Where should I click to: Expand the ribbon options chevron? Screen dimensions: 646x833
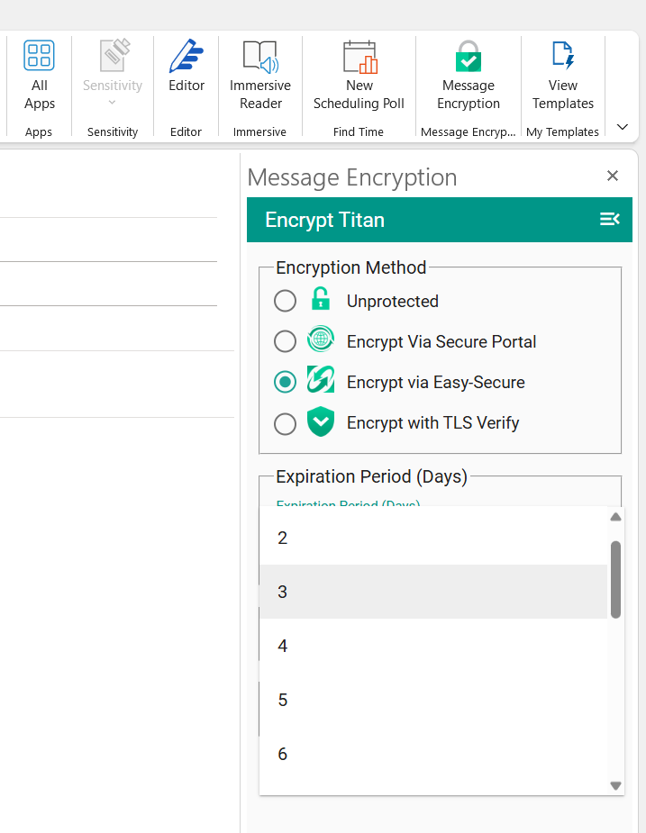[x=623, y=127]
